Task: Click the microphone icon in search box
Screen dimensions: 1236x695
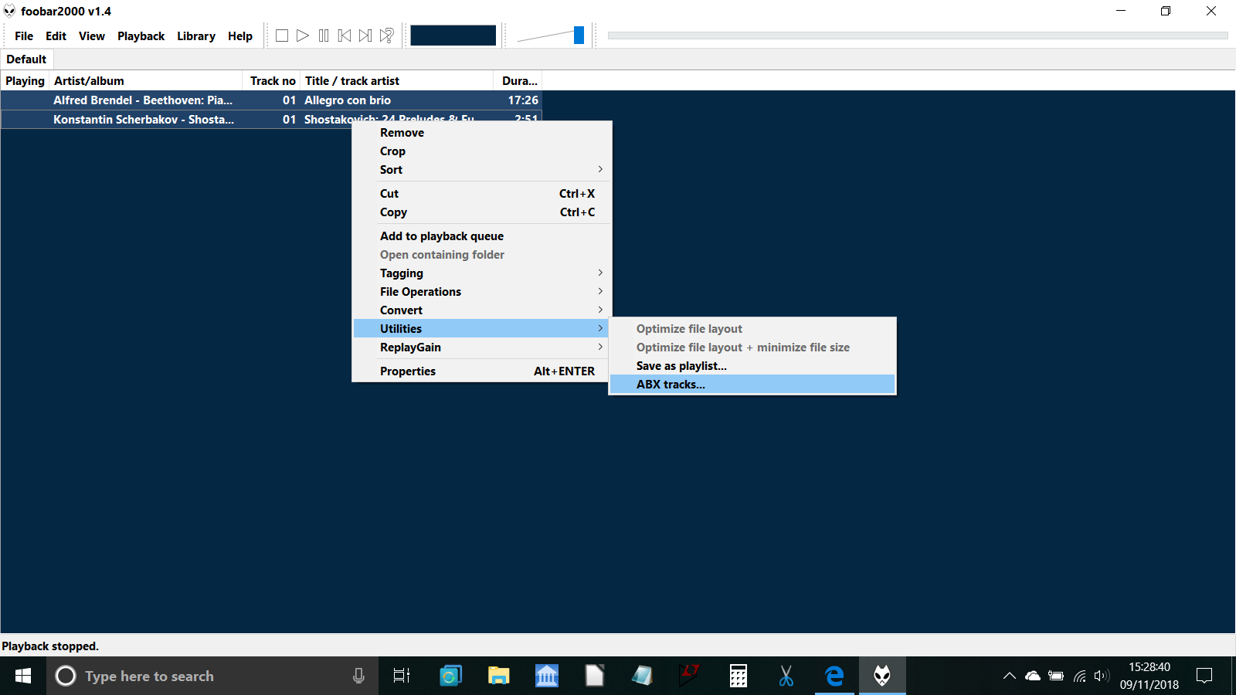Action: pos(358,676)
